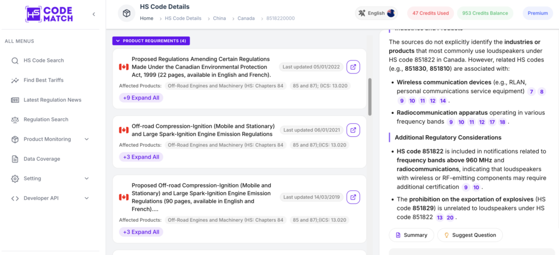The height and width of the screenshot is (255, 559).
Task: Click the lightbulb icon in Suggest Question
Action: pyautogui.click(x=447, y=235)
